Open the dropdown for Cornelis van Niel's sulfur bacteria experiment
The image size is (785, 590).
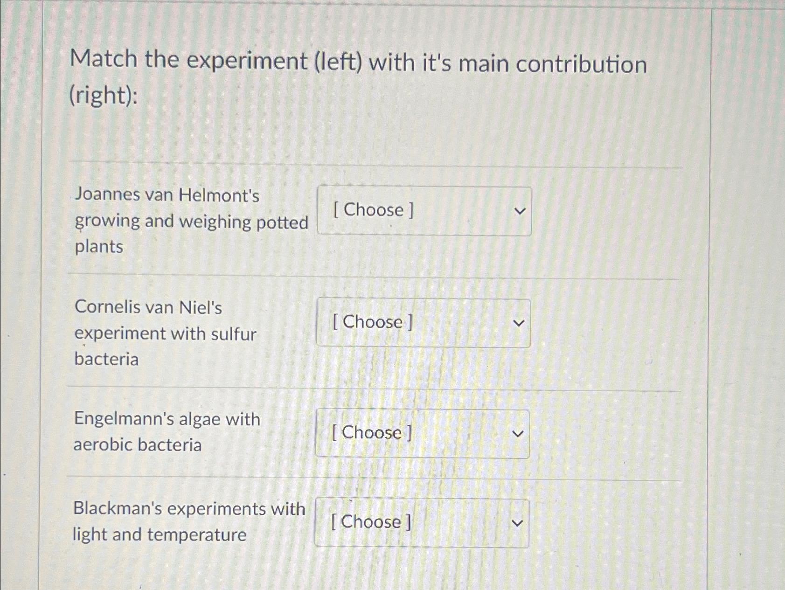click(422, 323)
